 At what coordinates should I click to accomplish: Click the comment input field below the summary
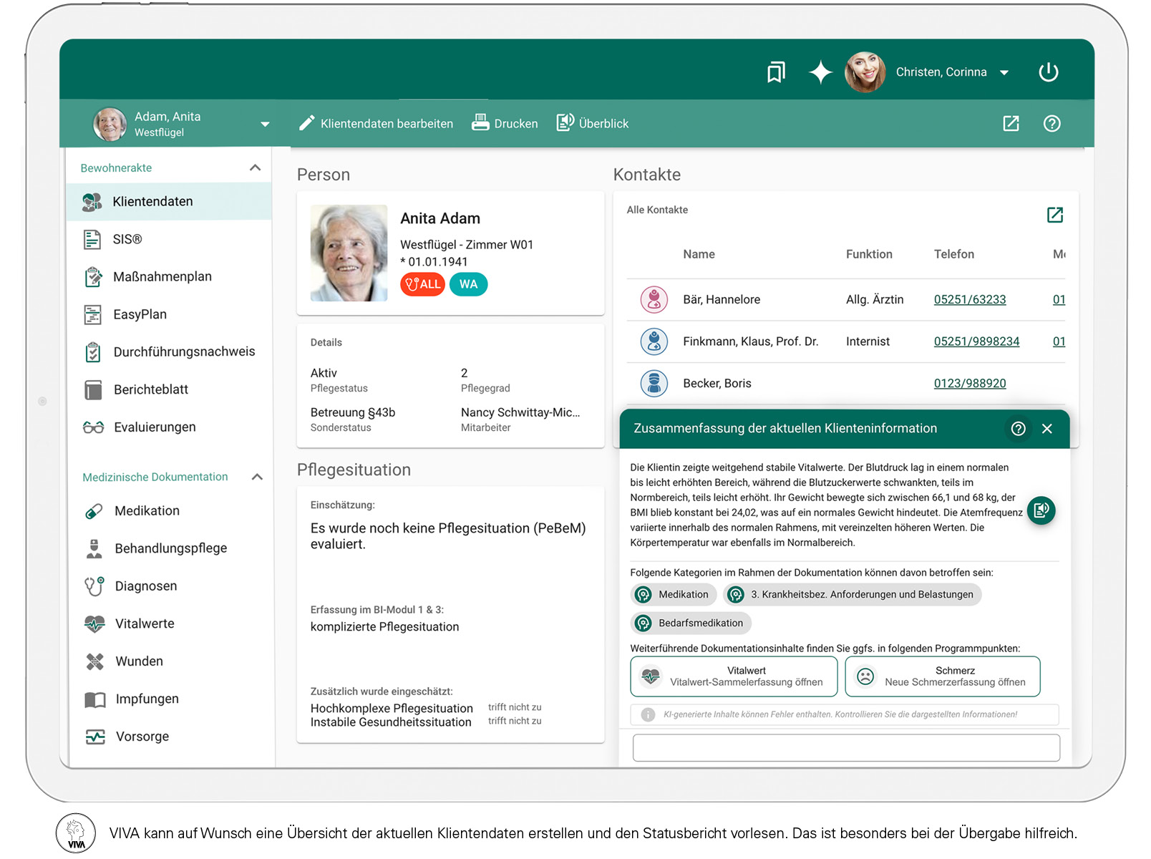(x=845, y=747)
